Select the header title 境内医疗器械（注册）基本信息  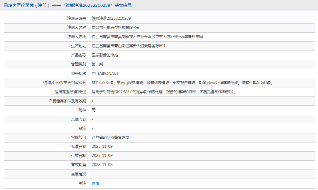[70, 5]
